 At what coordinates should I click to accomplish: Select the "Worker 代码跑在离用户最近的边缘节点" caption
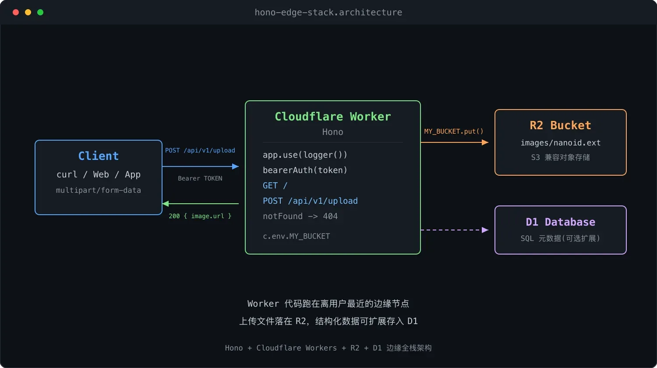(328, 304)
